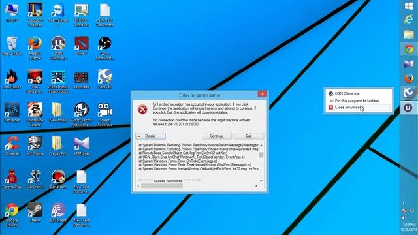The height and width of the screenshot is (235, 418).
Task: Launch StarCraft II desktop shortcut
Action: click(x=35, y=179)
